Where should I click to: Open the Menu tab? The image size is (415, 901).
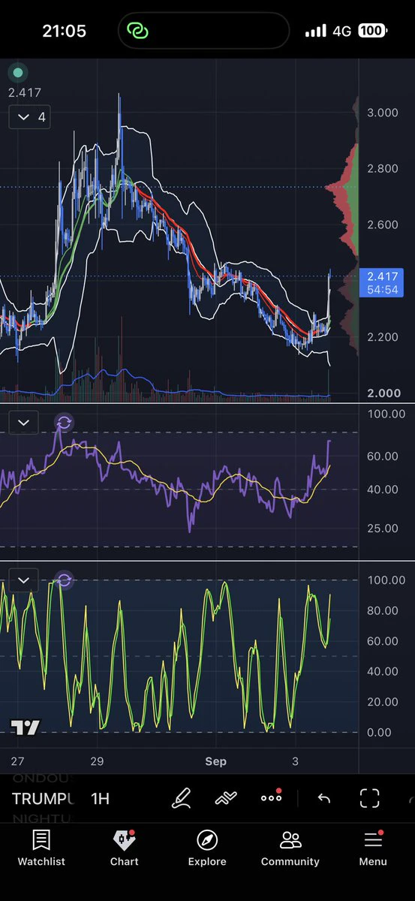tap(373, 848)
